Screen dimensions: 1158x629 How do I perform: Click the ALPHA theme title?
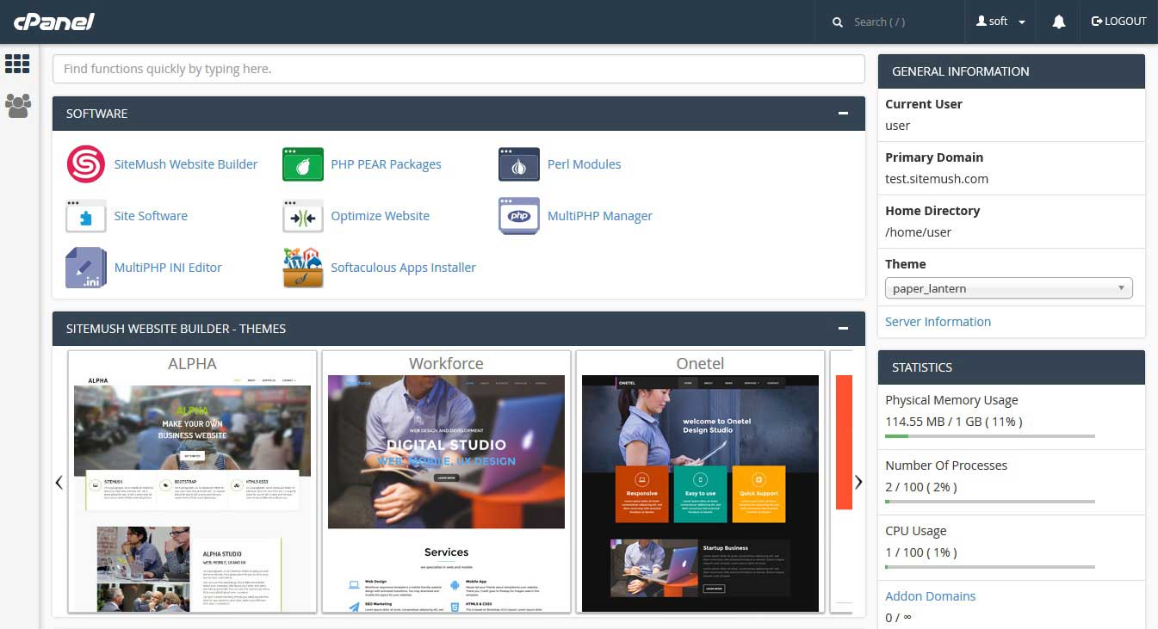[192, 363]
